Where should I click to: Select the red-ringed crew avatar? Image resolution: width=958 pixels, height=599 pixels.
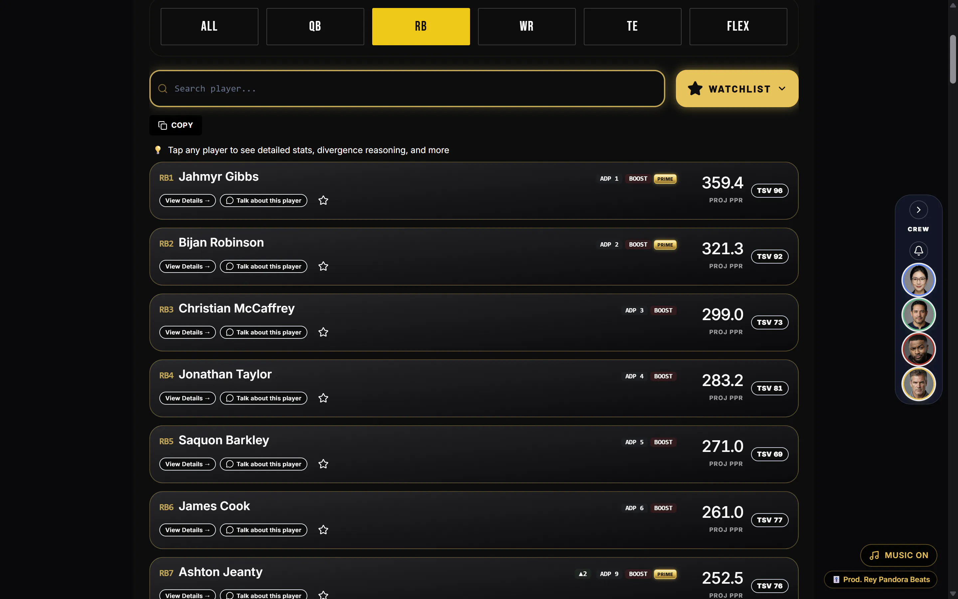(918, 349)
